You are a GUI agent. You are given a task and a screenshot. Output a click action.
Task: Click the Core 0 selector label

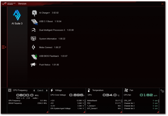coord(40,91)
